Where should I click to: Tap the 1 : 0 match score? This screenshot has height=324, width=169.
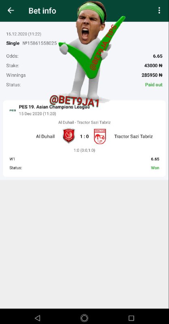coord(84,136)
